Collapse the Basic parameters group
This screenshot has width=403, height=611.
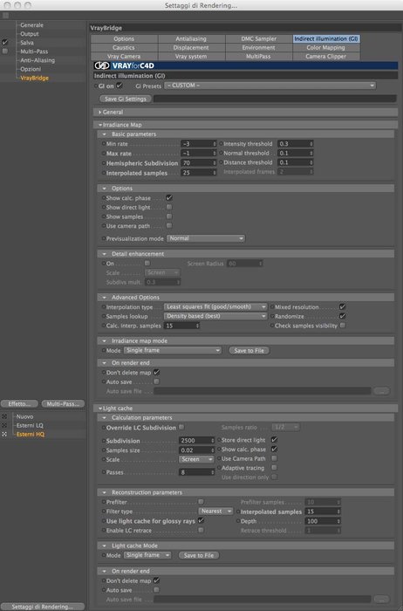(x=105, y=134)
